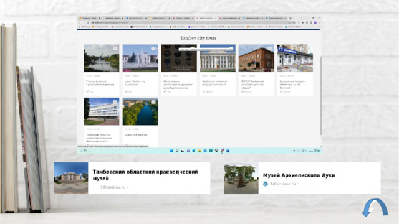Open Microsoft Edge from the taskbar
Screen dimensions: 399x224
click(x=194, y=151)
